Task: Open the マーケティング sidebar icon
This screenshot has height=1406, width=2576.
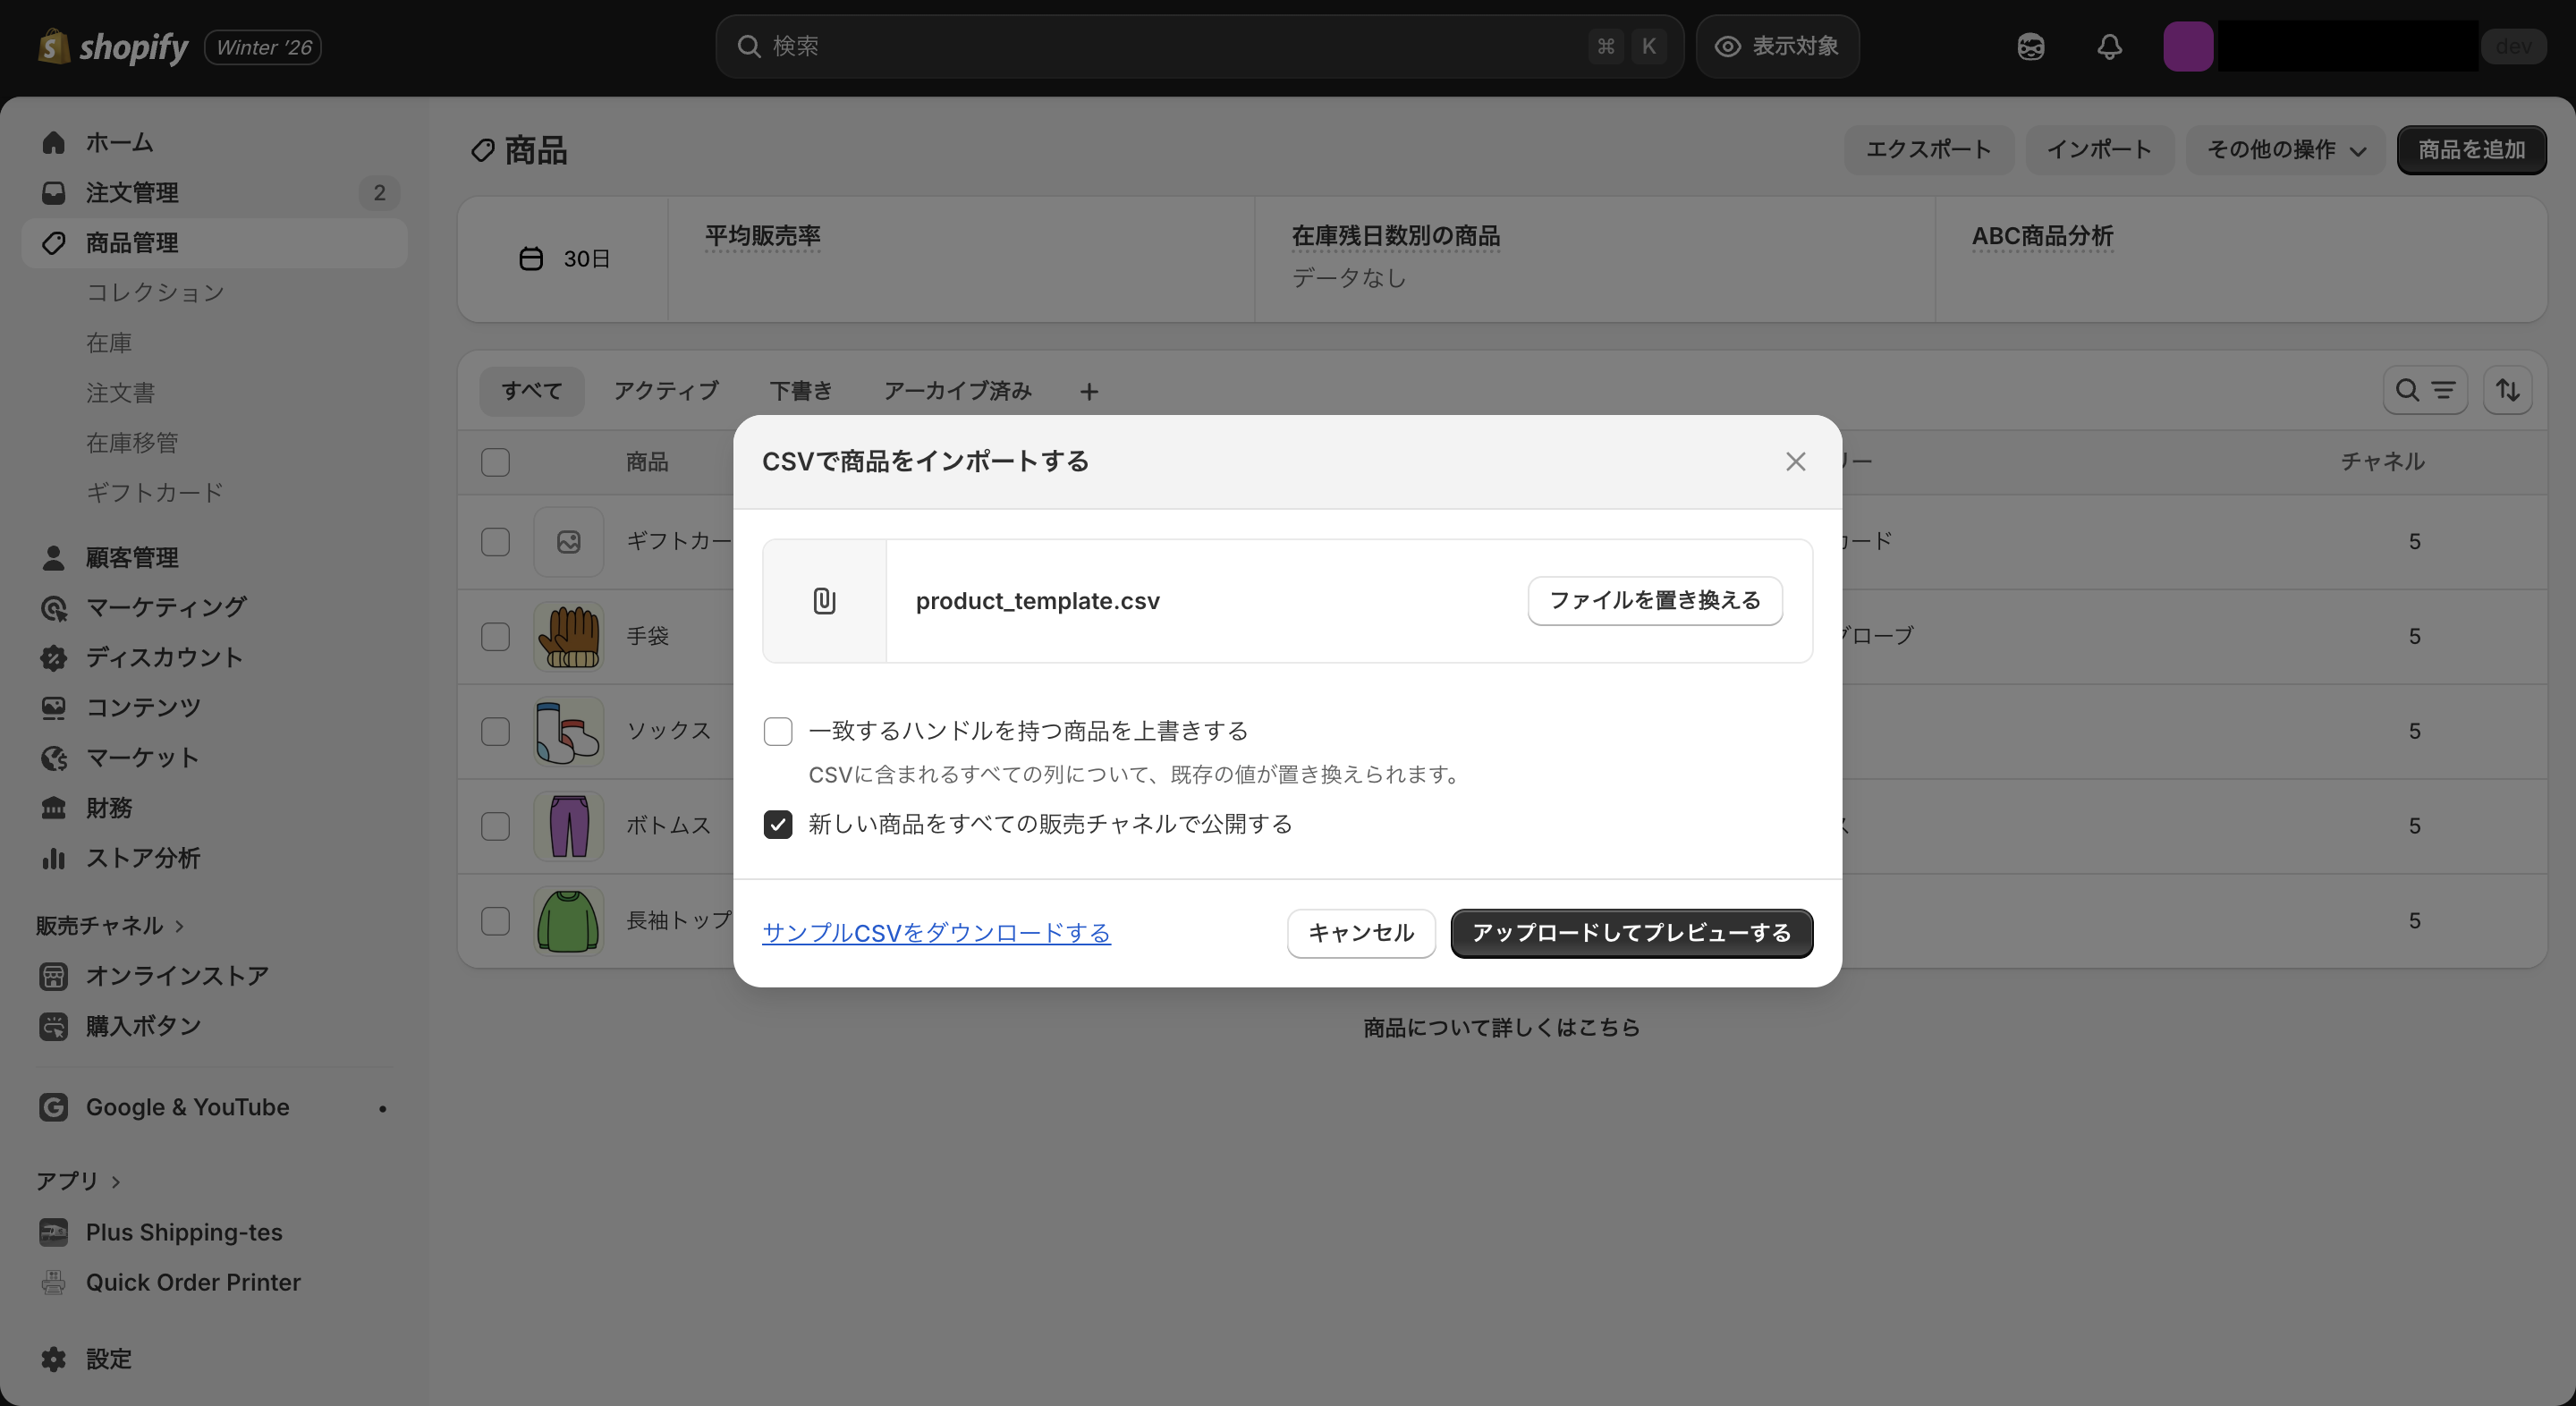Action: pyautogui.click(x=54, y=608)
